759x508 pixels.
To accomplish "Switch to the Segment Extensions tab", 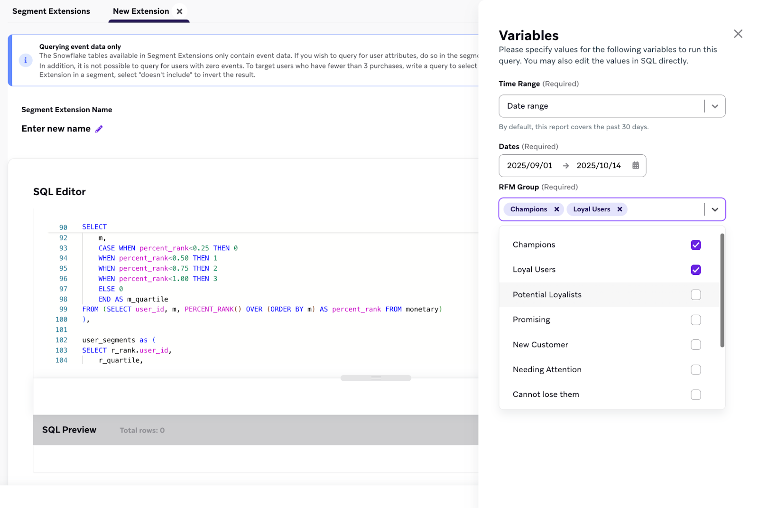I will [x=51, y=11].
